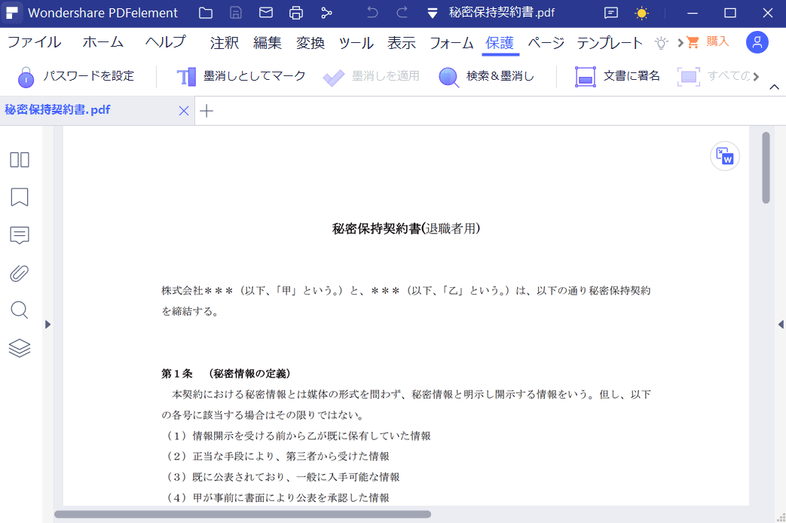Image resolution: width=786 pixels, height=523 pixels.
Task: Expand the navigation panel with the small arrow
Action: click(47, 324)
